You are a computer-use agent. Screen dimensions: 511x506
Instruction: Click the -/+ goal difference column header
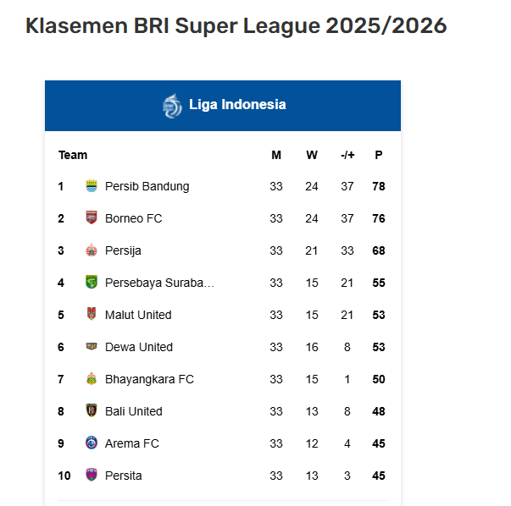pyautogui.click(x=347, y=155)
